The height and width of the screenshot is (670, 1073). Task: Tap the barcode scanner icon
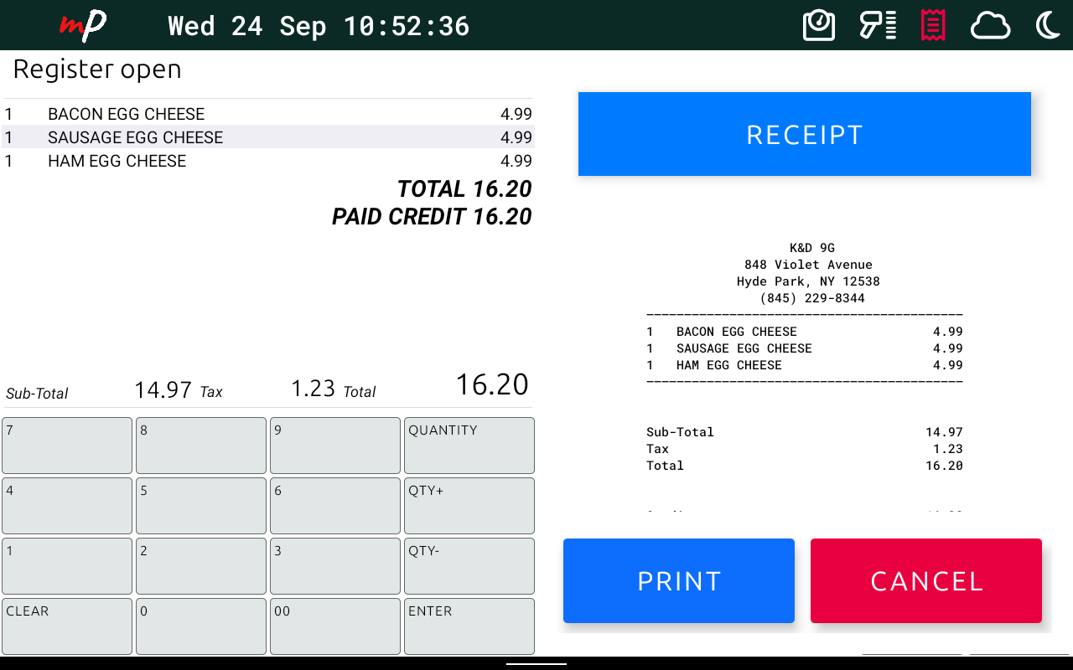pyautogui.click(x=878, y=26)
